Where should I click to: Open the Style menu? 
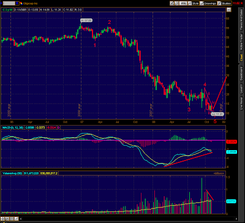(193, 3)
